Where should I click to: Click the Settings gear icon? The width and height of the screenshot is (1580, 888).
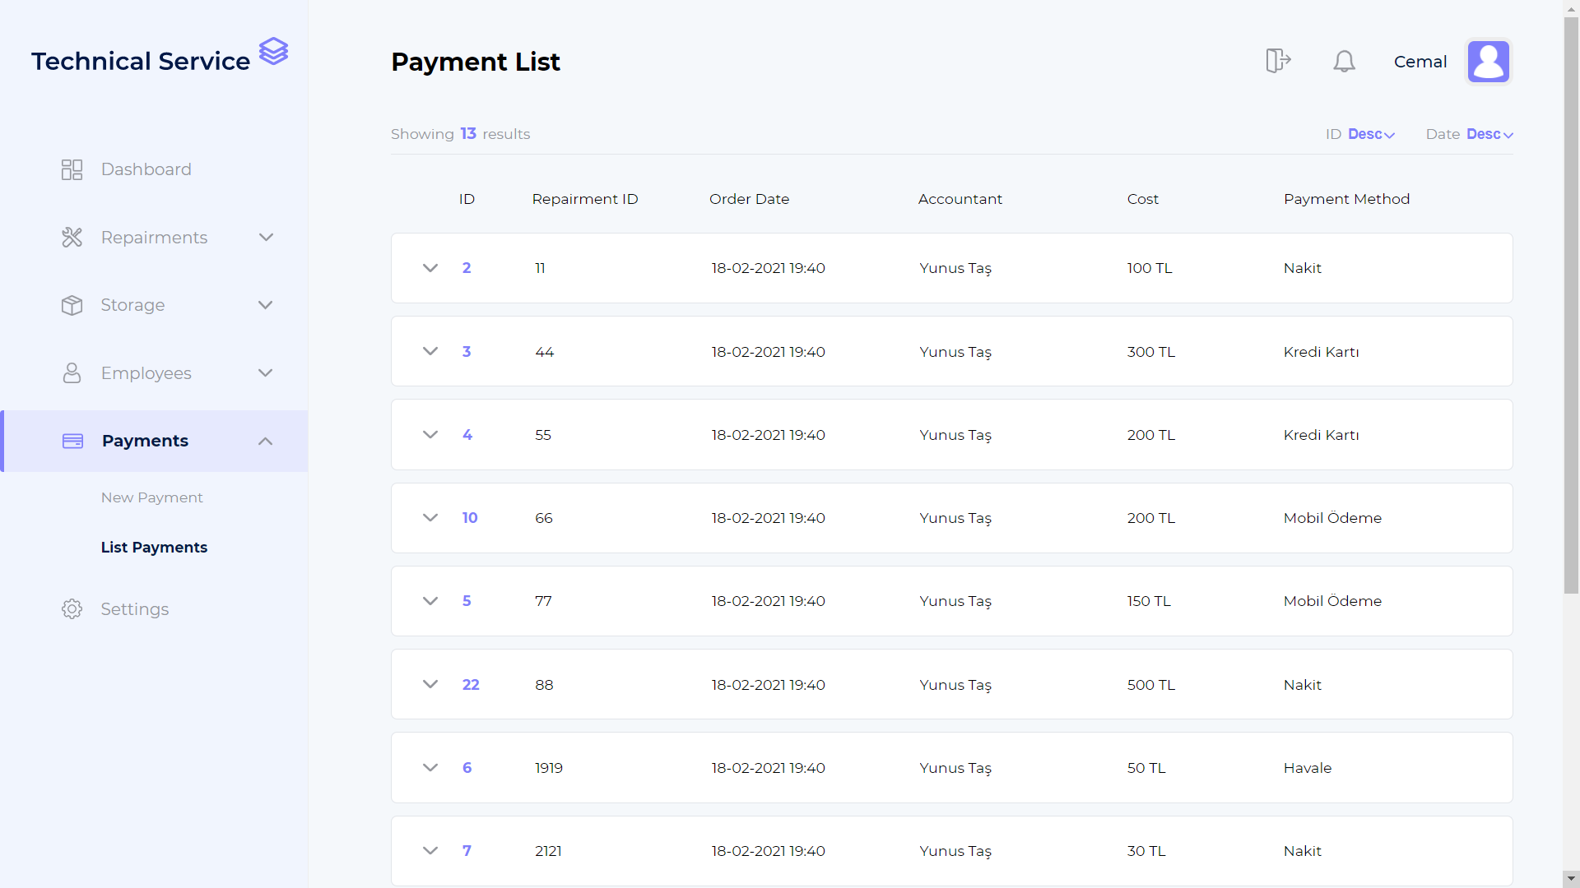coord(72,609)
